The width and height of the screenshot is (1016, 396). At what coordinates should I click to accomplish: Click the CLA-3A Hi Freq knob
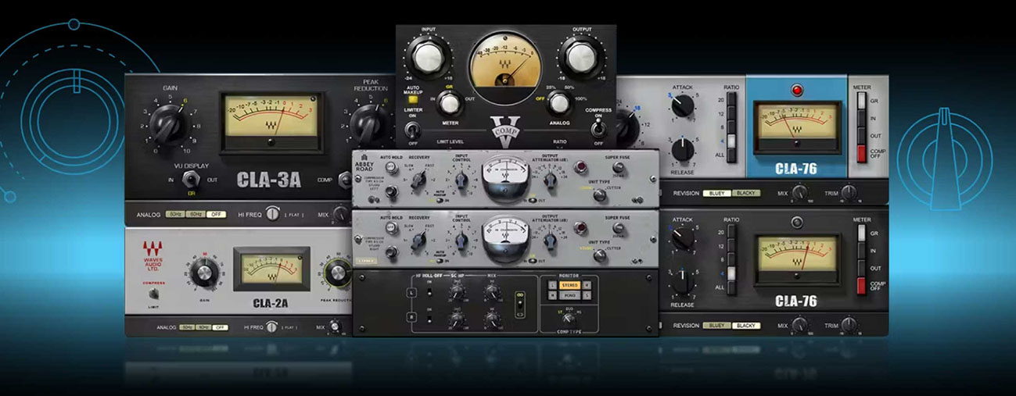pyautogui.click(x=273, y=212)
